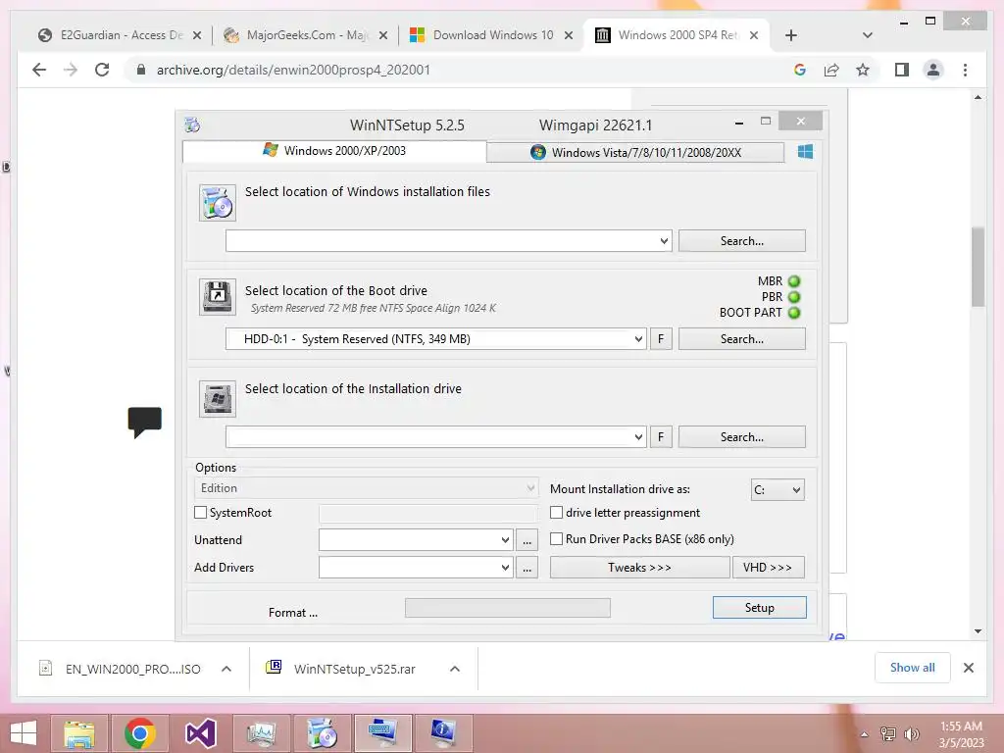Viewport: 1004px width, 753px height.
Task: Click the archive.org address bar URL
Action: click(x=293, y=70)
